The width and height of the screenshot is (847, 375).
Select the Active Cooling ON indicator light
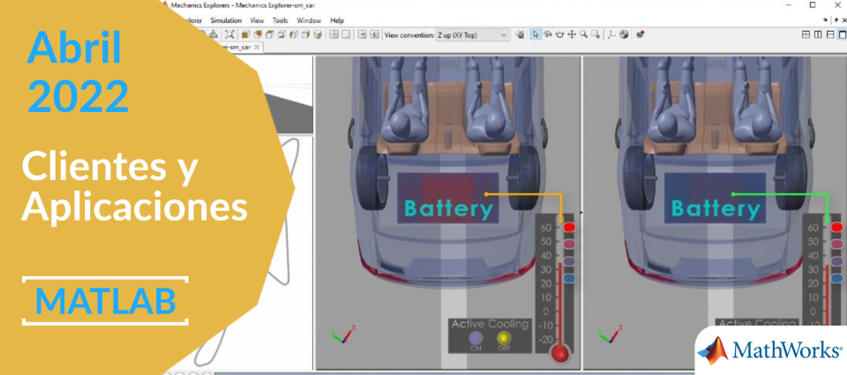[476, 338]
